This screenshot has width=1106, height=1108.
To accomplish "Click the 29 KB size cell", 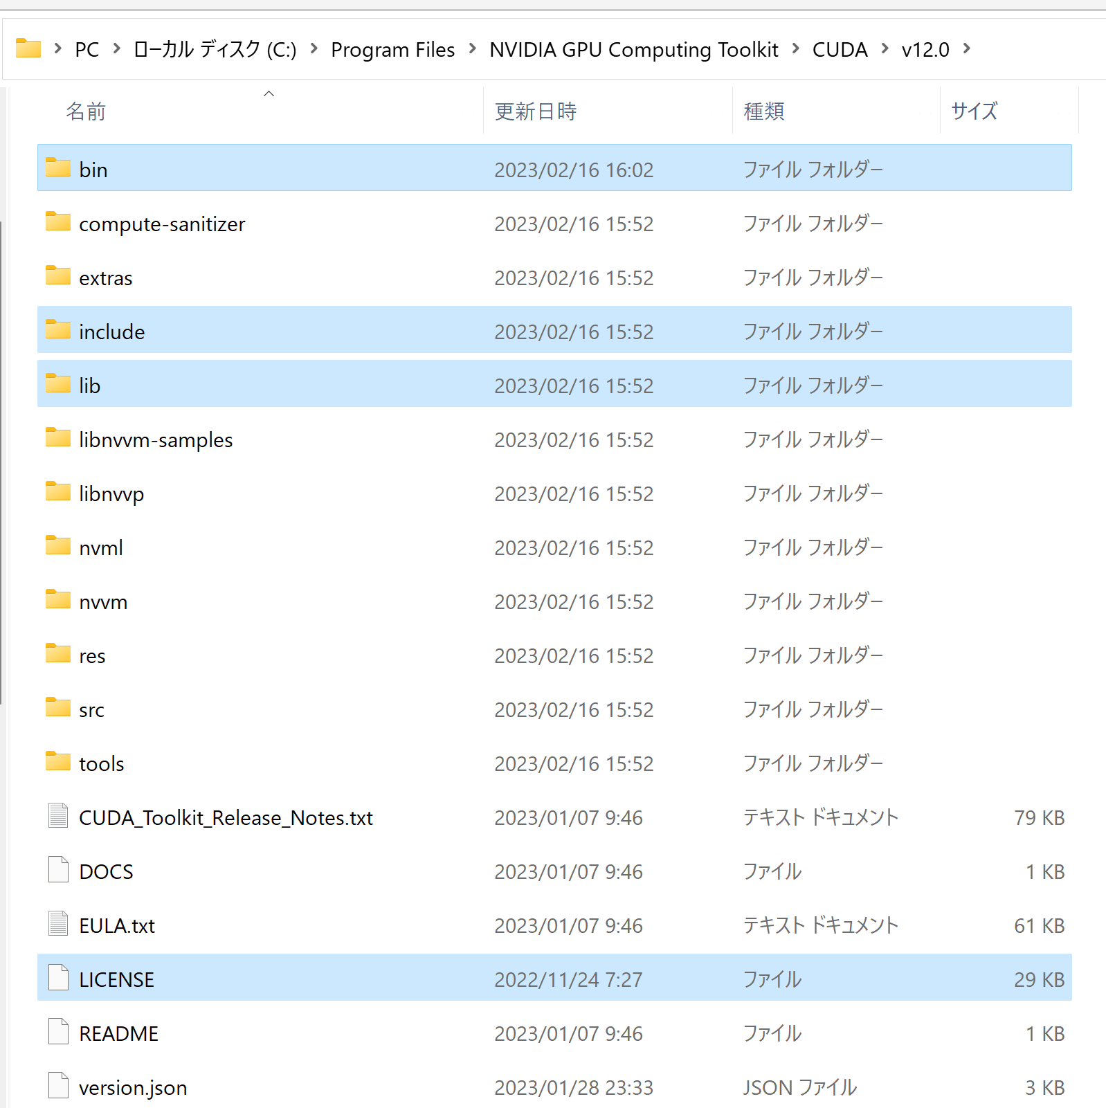I will point(1039,980).
